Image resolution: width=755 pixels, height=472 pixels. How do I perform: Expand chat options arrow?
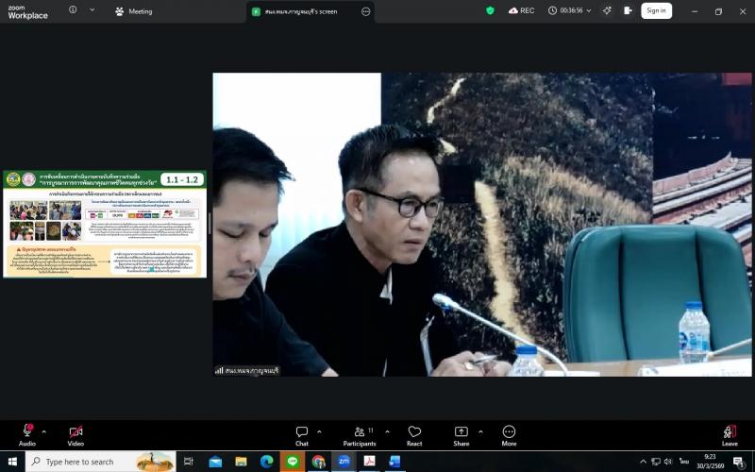coord(319,431)
